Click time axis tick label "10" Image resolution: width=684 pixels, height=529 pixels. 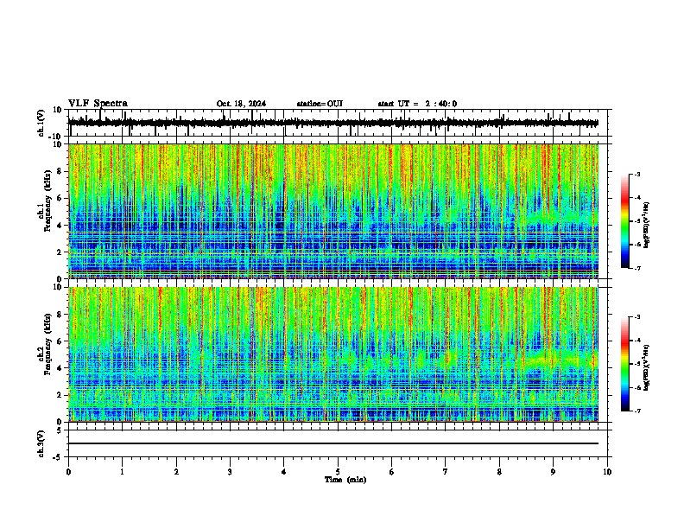click(x=607, y=472)
